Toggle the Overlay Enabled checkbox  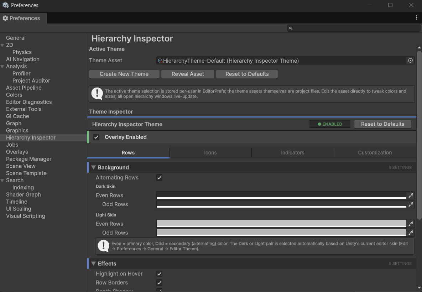tap(97, 137)
